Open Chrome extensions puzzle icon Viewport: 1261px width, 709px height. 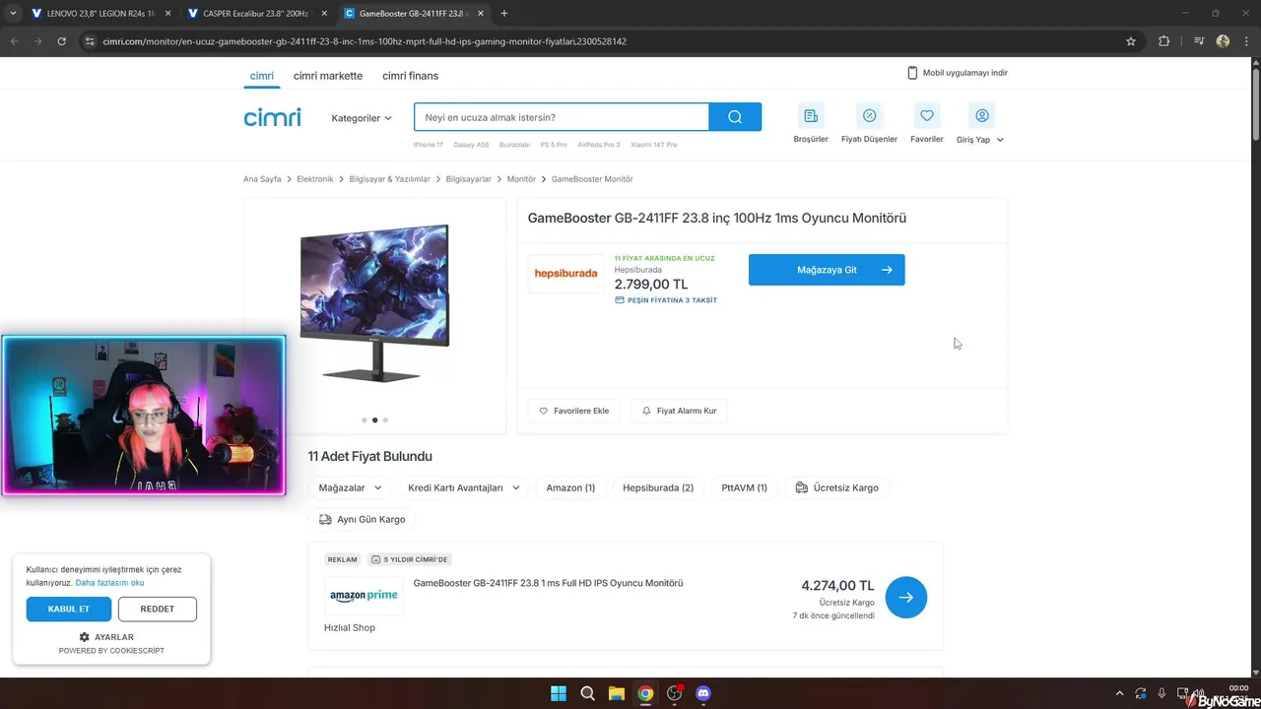tap(1163, 41)
